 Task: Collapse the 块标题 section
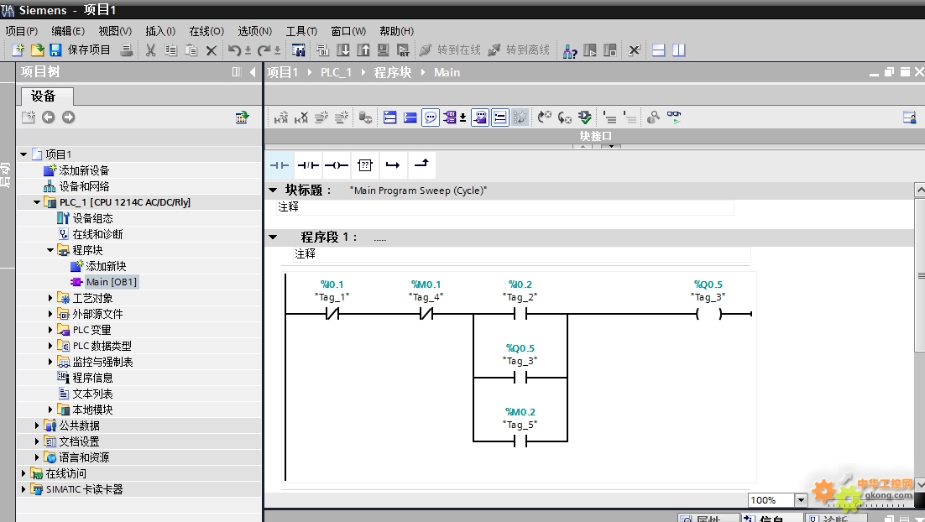pyautogui.click(x=273, y=190)
